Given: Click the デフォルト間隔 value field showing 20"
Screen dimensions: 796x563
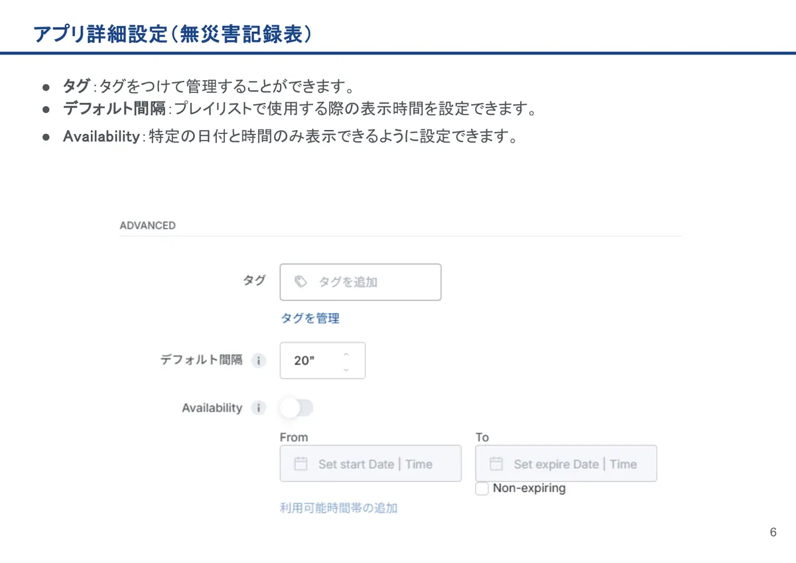Looking at the screenshot, I should 322,361.
